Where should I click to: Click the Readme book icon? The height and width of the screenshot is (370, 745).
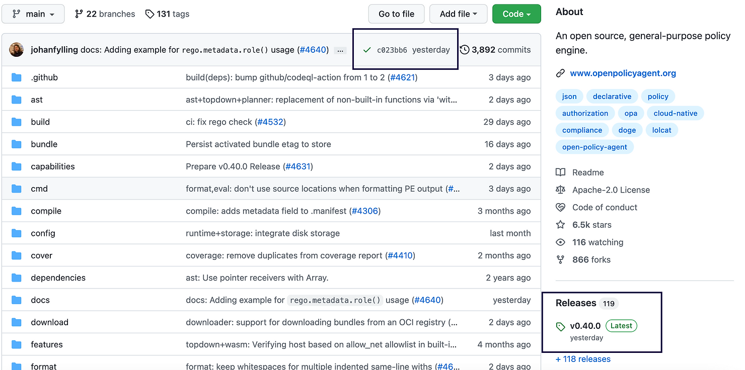click(x=560, y=172)
